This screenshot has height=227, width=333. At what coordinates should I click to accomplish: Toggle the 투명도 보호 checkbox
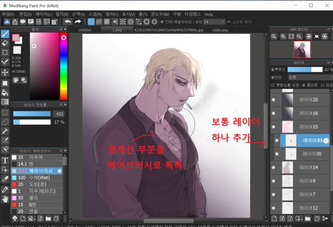pyautogui.click(x=273, y=85)
